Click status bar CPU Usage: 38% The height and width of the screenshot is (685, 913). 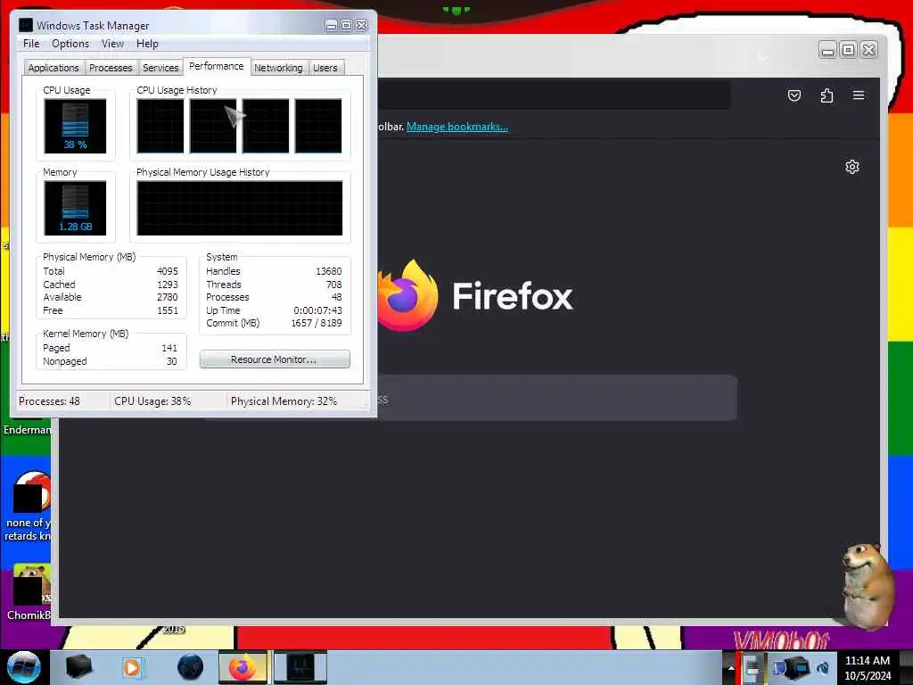pyautogui.click(x=152, y=401)
